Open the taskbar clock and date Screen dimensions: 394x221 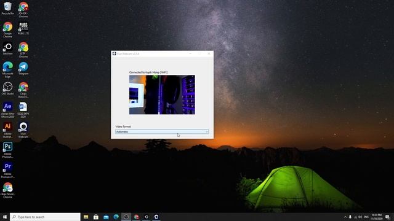376,217
